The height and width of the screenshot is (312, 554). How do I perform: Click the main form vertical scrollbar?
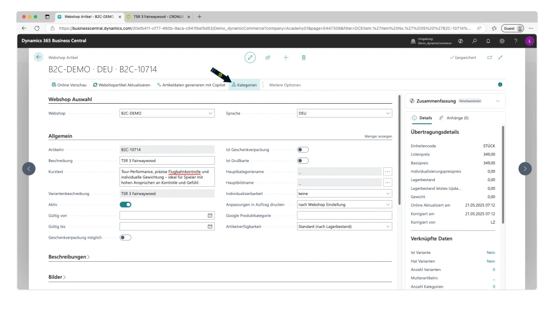coord(400,150)
